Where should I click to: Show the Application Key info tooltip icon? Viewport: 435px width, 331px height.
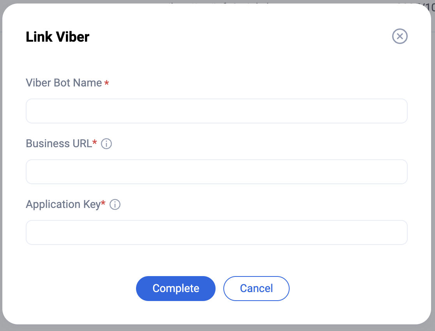click(x=115, y=205)
